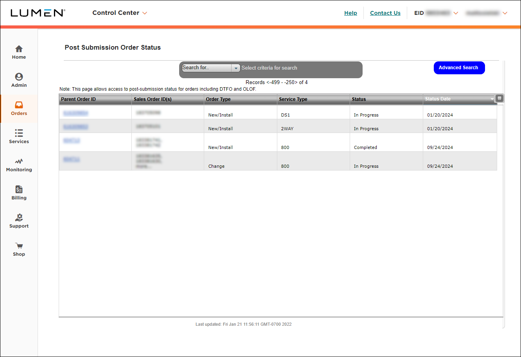Open Services using its sidebar icon
This screenshot has width=521, height=357.
click(19, 133)
